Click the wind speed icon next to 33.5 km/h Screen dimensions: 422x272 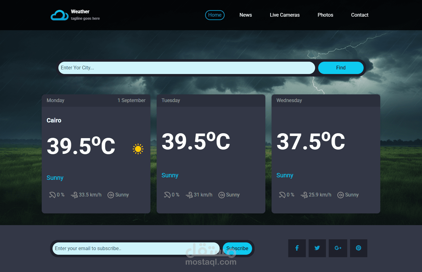pyautogui.click(x=74, y=195)
